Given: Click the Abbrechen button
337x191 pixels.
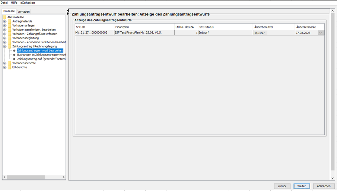Looking at the screenshot, I should [324, 186].
